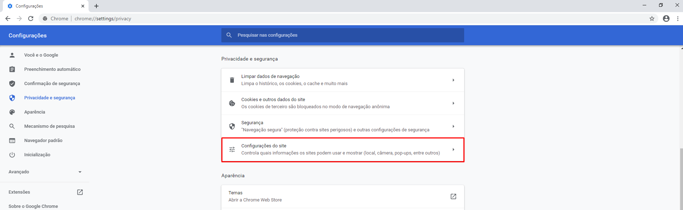This screenshot has height=210, width=683.
Task: Click the blue shield icon for Privacidade e segurança
Action: pos(12,98)
